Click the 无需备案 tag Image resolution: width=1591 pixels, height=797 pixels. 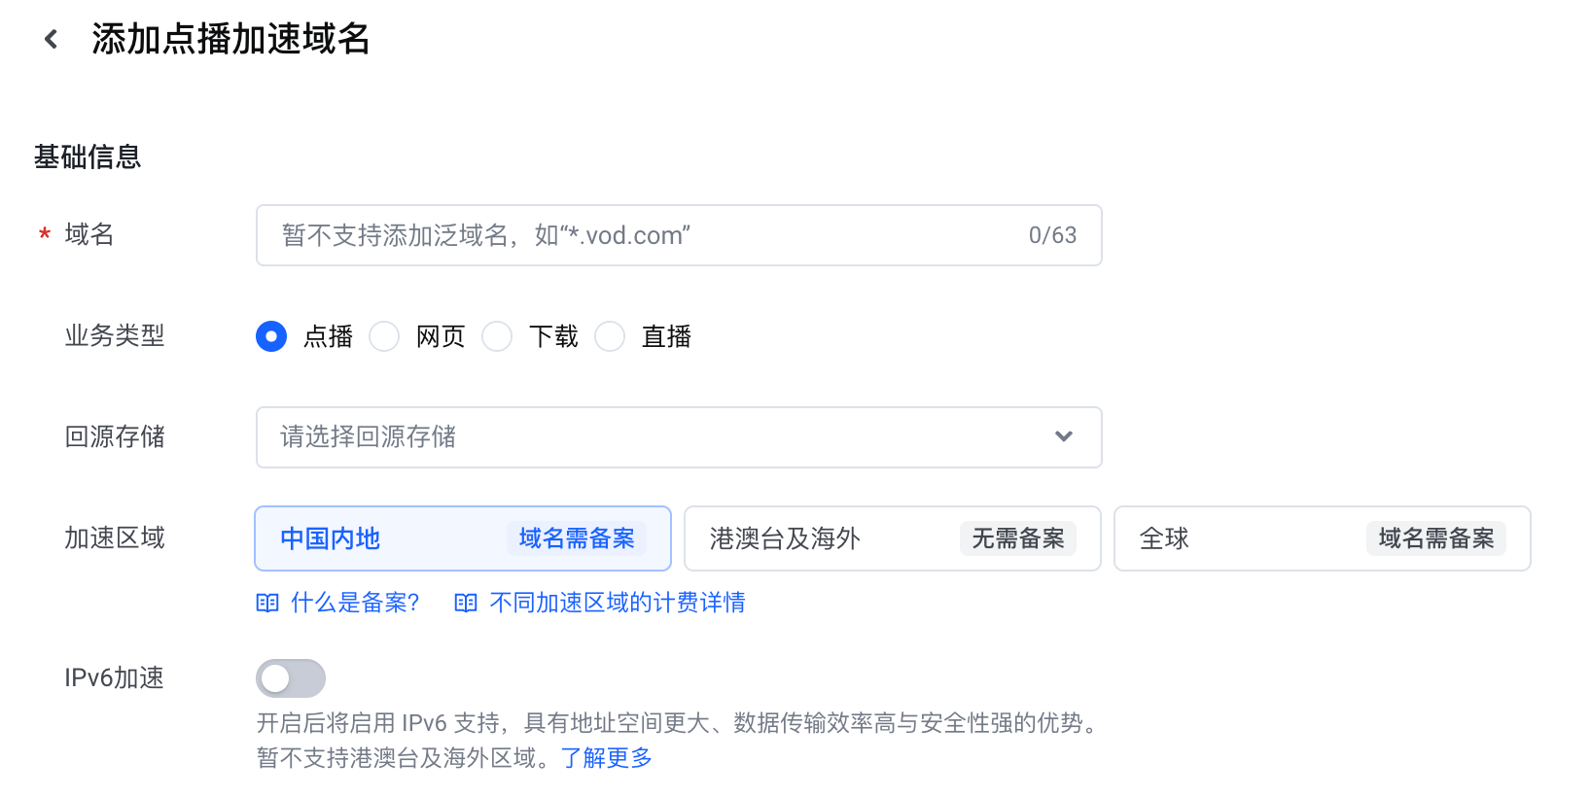(1018, 538)
